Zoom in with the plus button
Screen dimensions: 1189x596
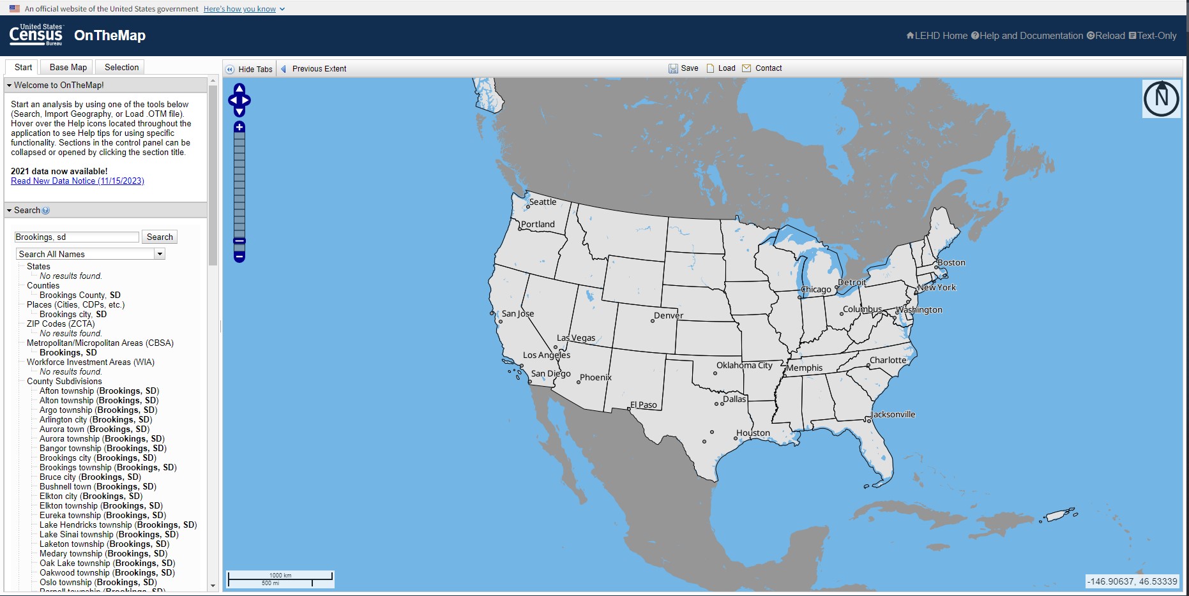click(239, 127)
